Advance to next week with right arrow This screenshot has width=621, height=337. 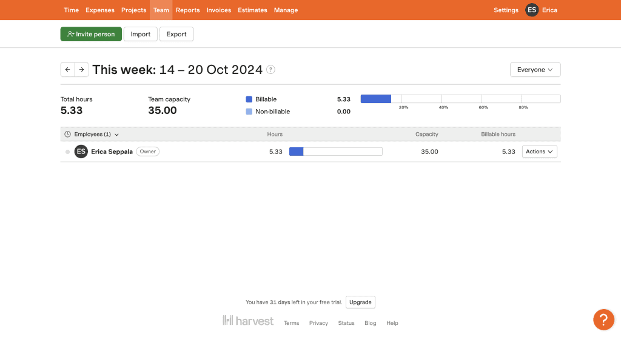point(82,70)
